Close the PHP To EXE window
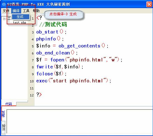 pos(149,4)
